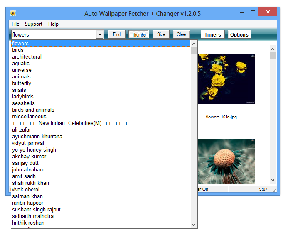
Task: Select the 'snails' entry
Action: (x=101, y=90)
